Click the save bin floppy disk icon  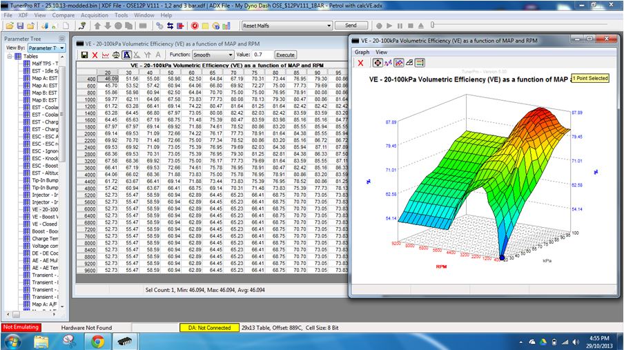tap(20, 26)
